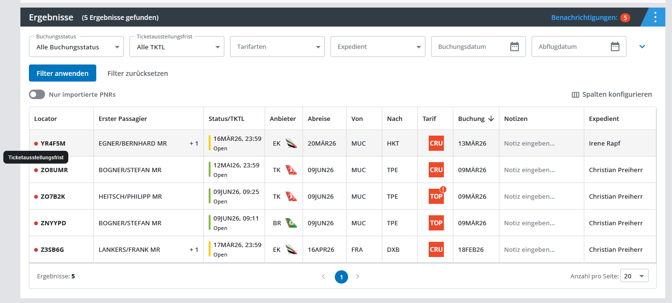This screenshot has width=672, height=303.
Task: Toggle Nur importierte PNRs switch
Action: tap(37, 94)
